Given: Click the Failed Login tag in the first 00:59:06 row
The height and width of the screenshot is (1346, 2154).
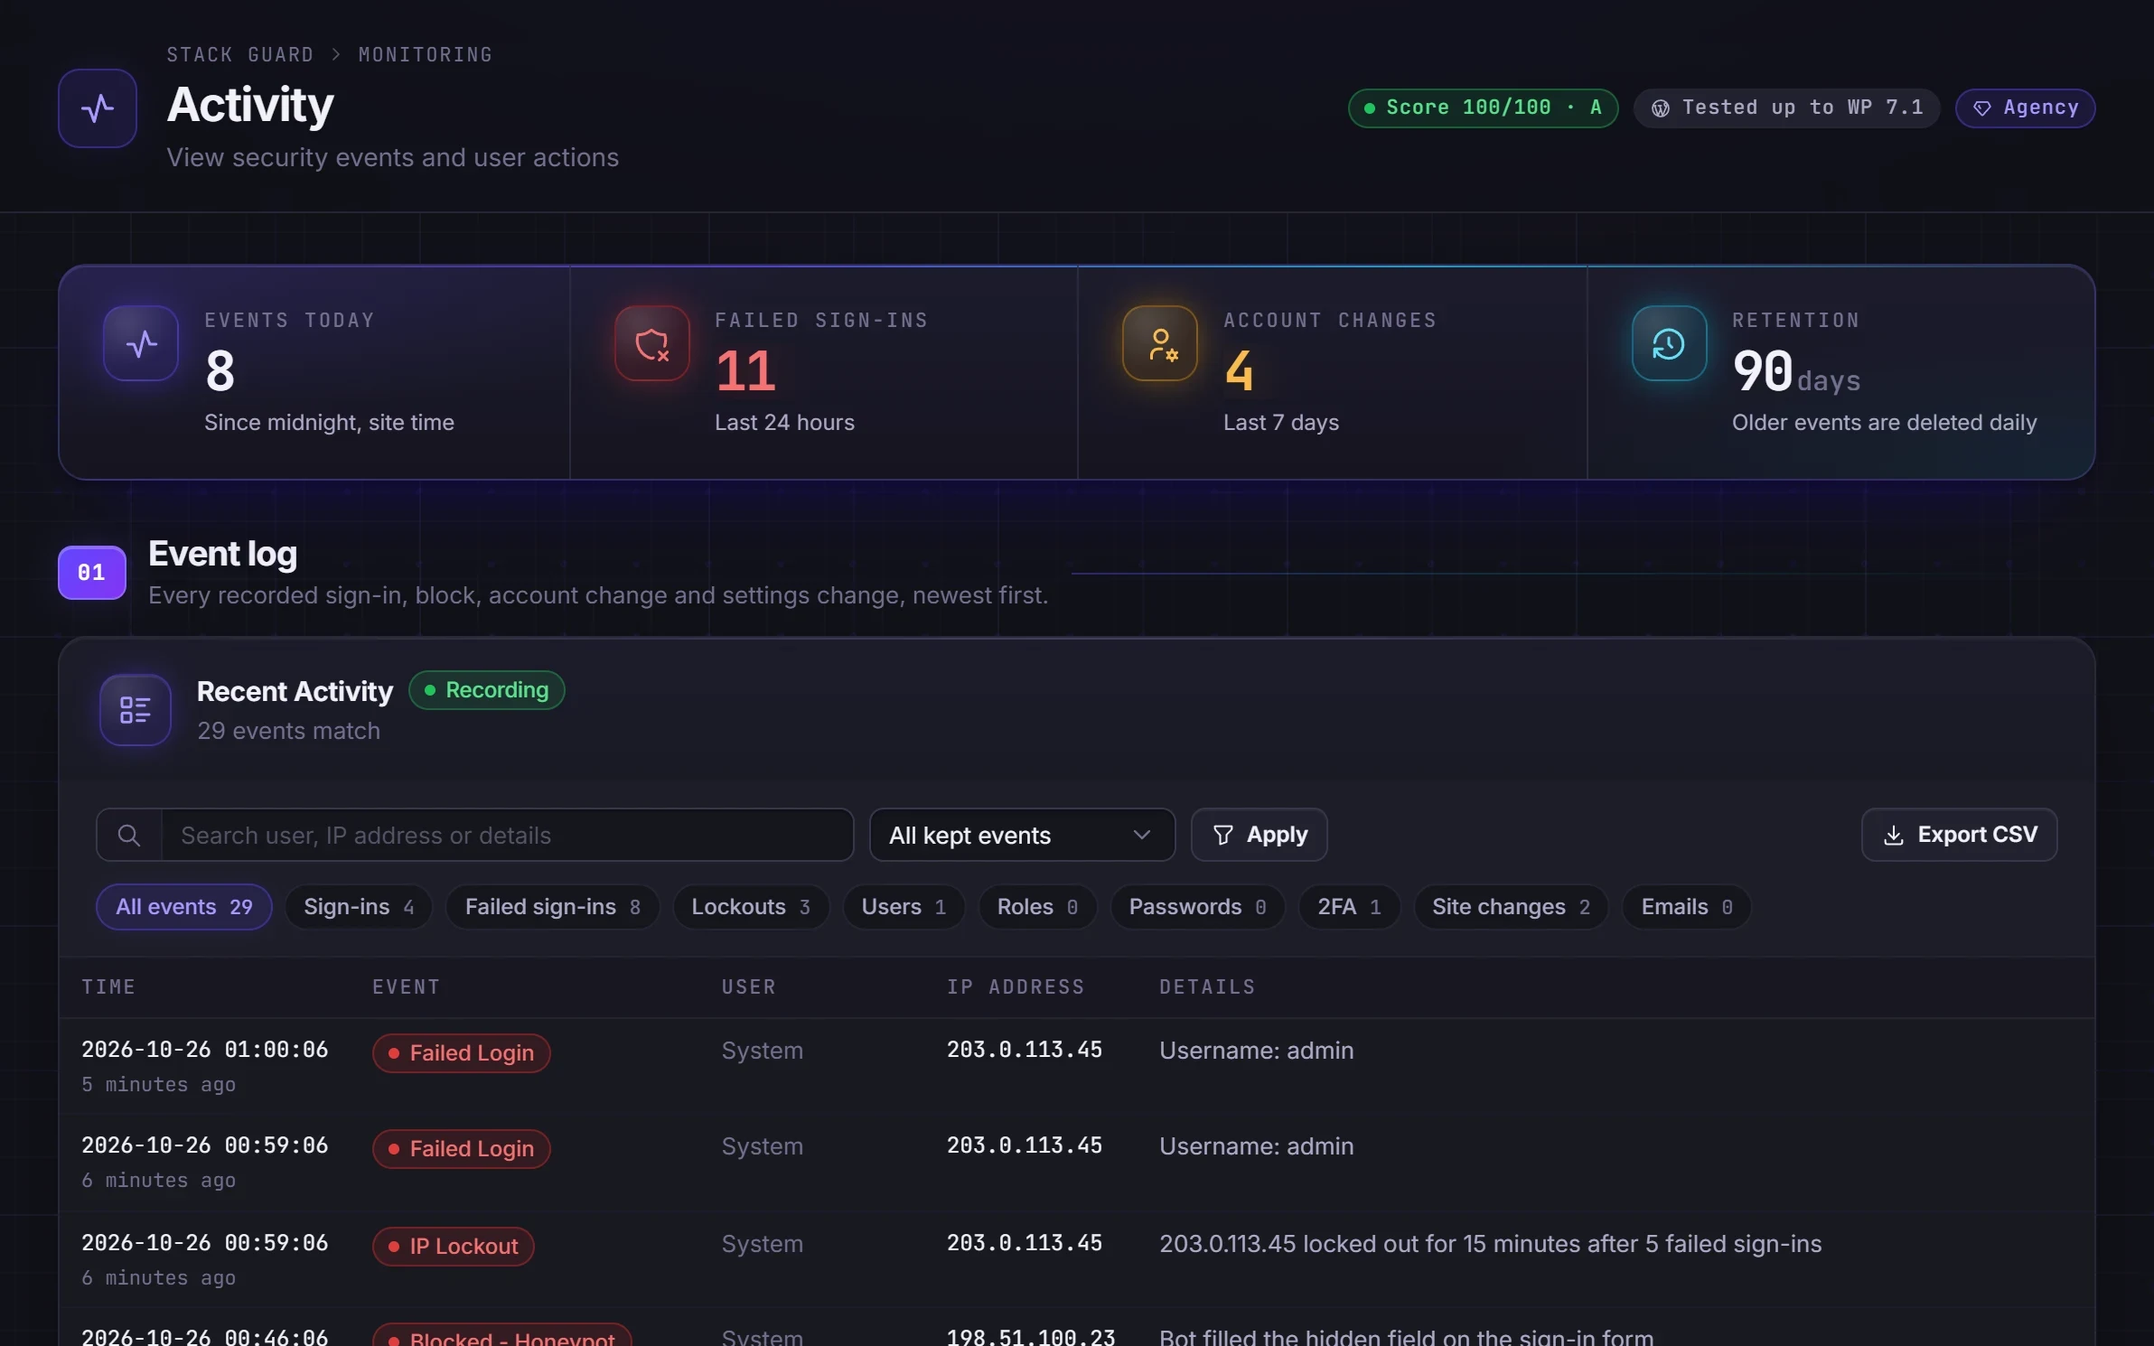Looking at the screenshot, I should pyautogui.click(x=461, y=1149).
